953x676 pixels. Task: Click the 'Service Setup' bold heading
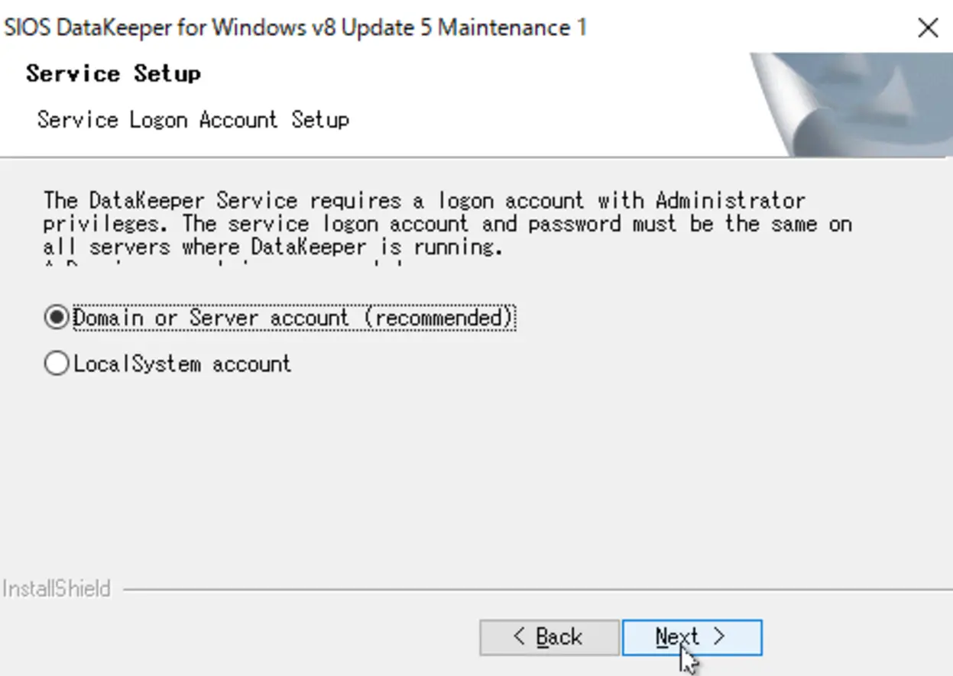tap(113, 73)
